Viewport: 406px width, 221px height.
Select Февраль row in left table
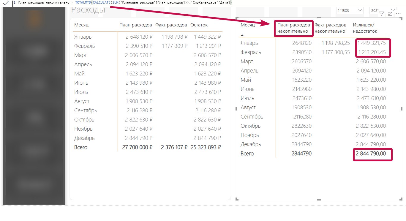(148, 46)
